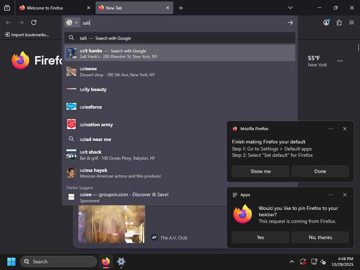Open the Google search engine selector dropdown
360x270 pixels.
pos(72,22)
